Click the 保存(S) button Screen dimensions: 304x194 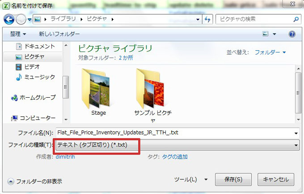click(x=232, y=180)
